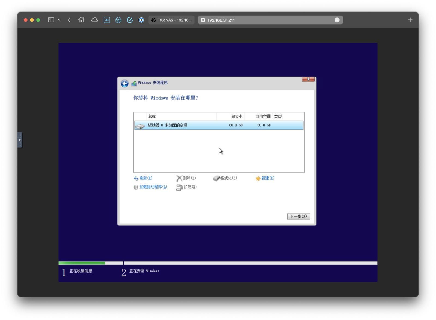The image size is (436, 320).
Task: Click the cloud icon in the browser toolbar
Action: point(95,20)
